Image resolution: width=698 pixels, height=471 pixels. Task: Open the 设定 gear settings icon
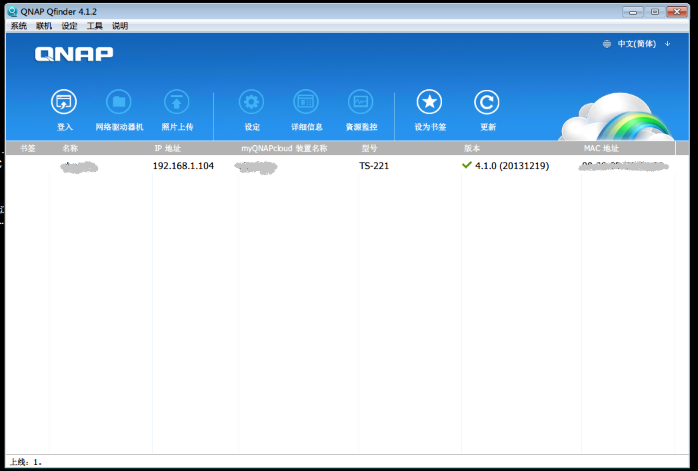coord(251,102)
